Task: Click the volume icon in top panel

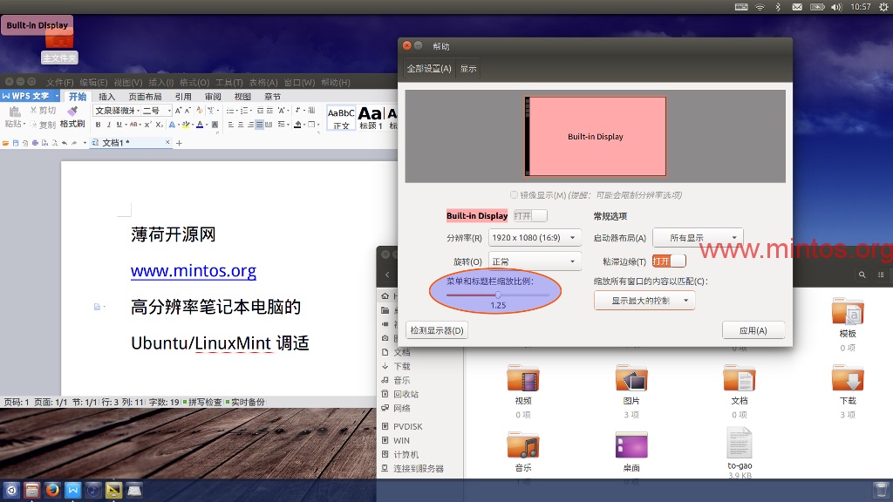Action: pyautogui.click(x=836, y=7)
